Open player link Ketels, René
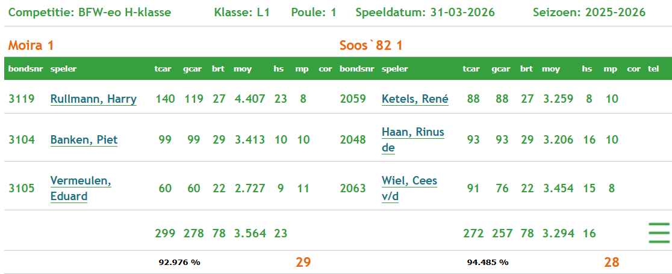This screenshot has width=672, height=274. [415, 99]
